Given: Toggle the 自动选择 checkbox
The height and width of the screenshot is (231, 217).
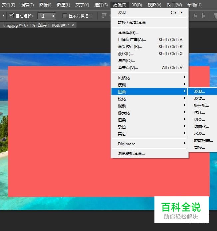Looking at the screenshot, I should click(x=11, y=16).
